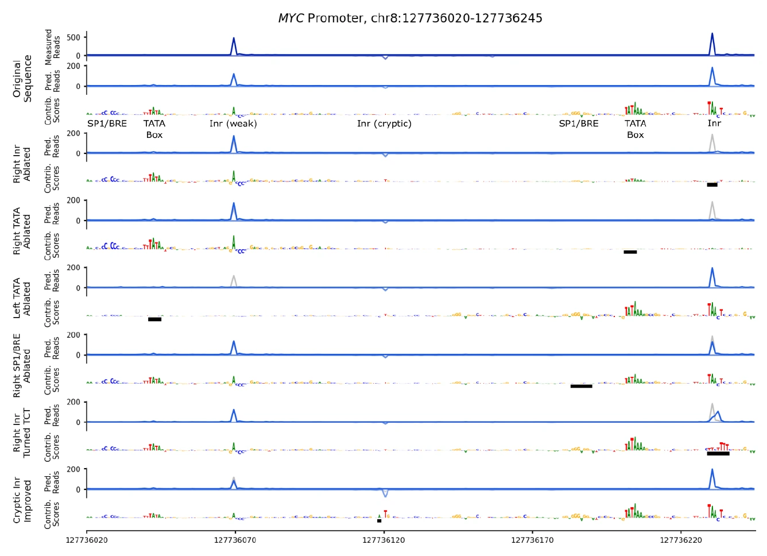Click the x-axis tick label 127736120
Image resolution: width=767 pixels, height=556 pixels.
(383, 540)
